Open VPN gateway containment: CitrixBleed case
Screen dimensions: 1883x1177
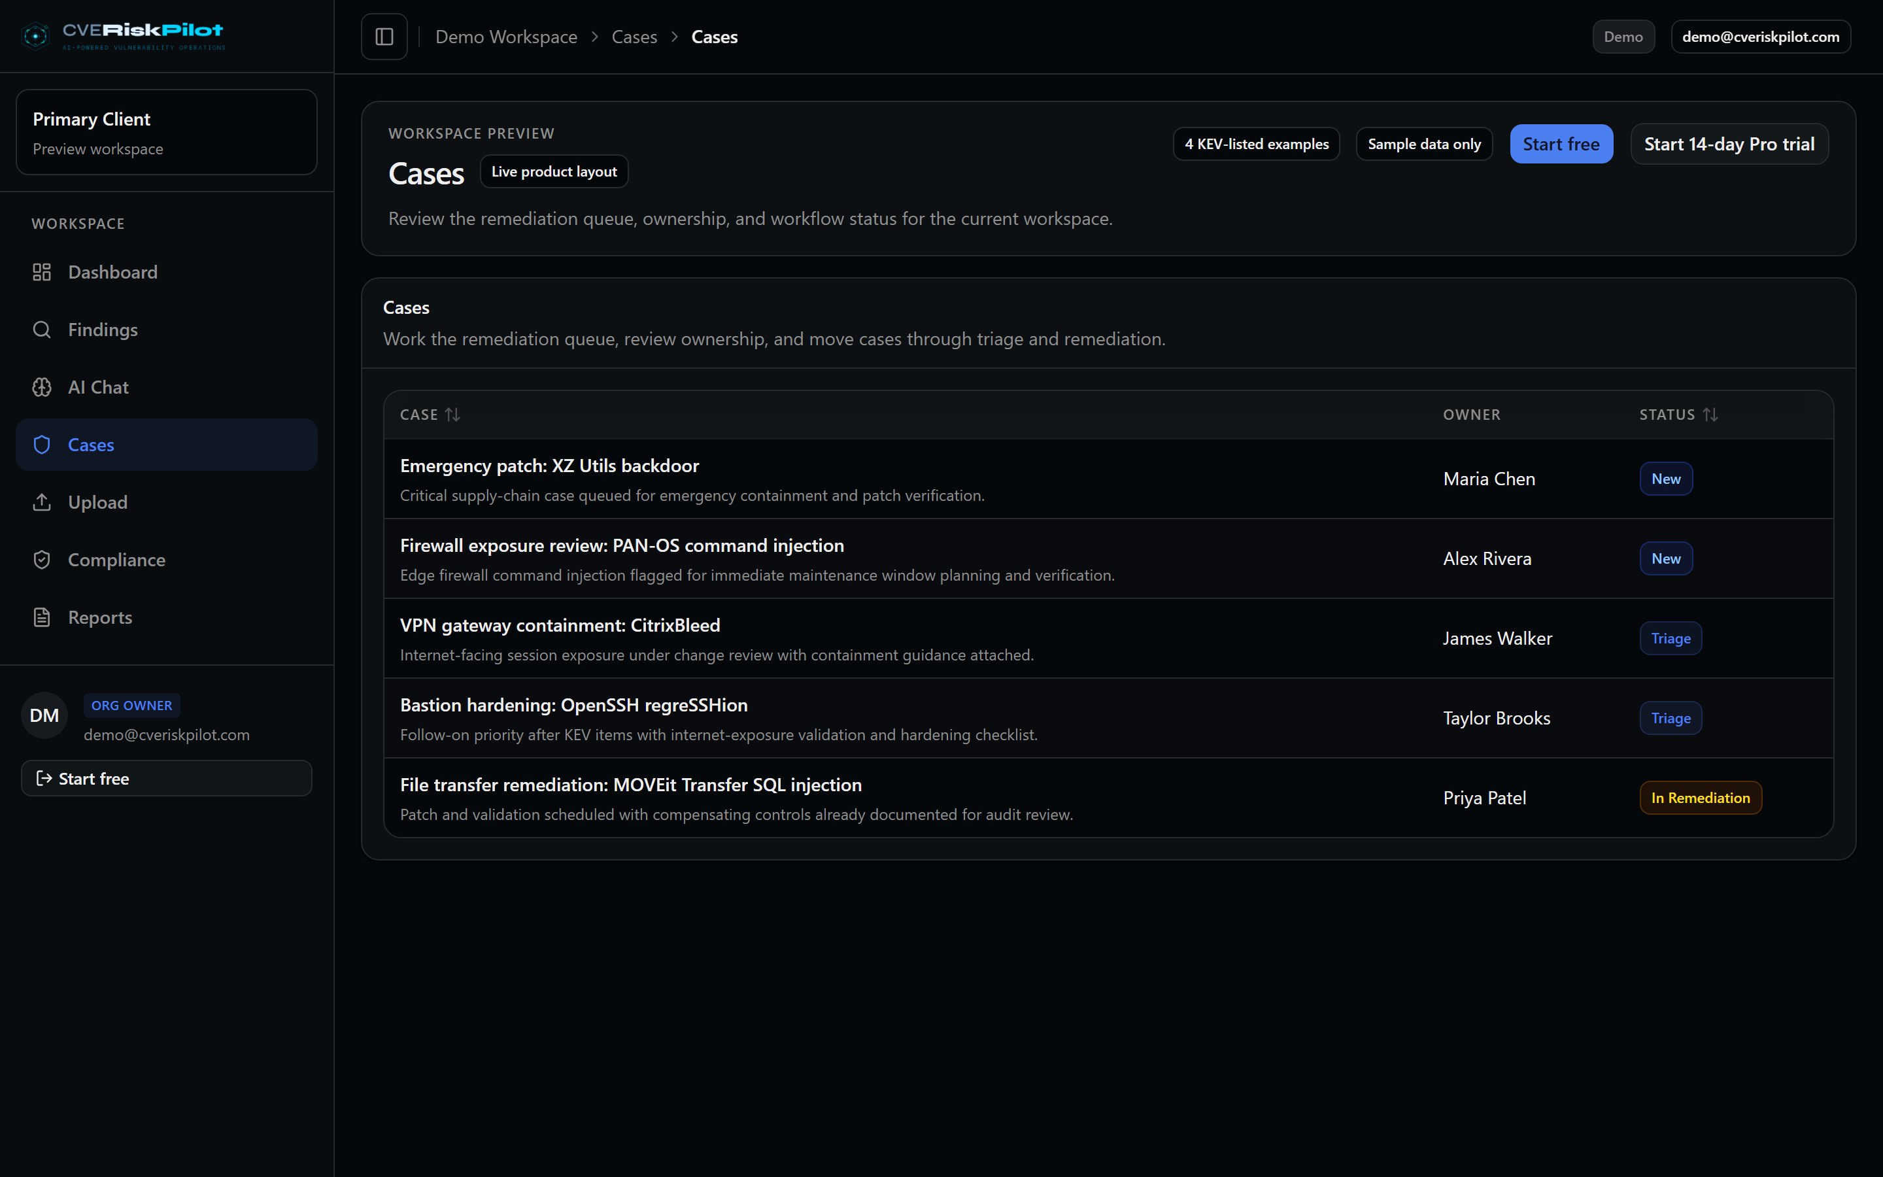coord(560,625)
